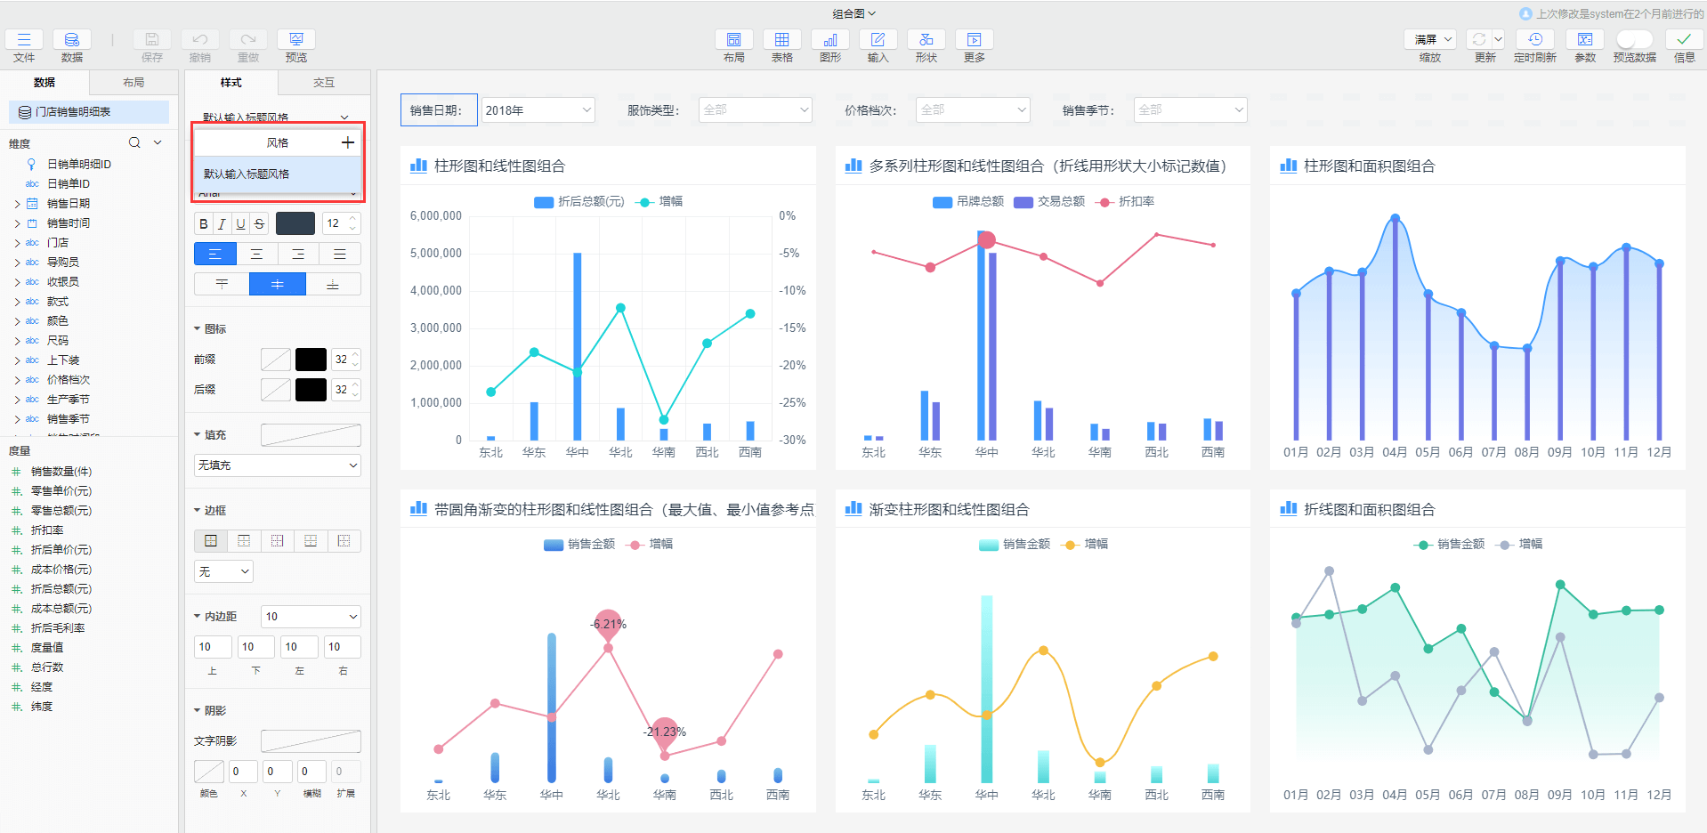
Task: Click the plus button to add new 风格
Action: point(348,142)
